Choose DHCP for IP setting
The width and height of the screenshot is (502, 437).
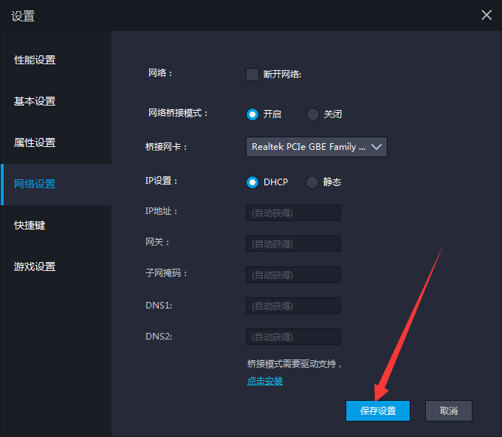[x=252, y=182]
